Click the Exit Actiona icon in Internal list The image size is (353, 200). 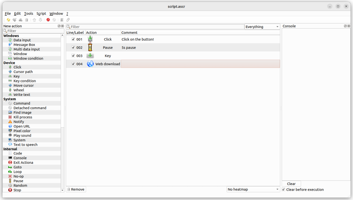10,163
